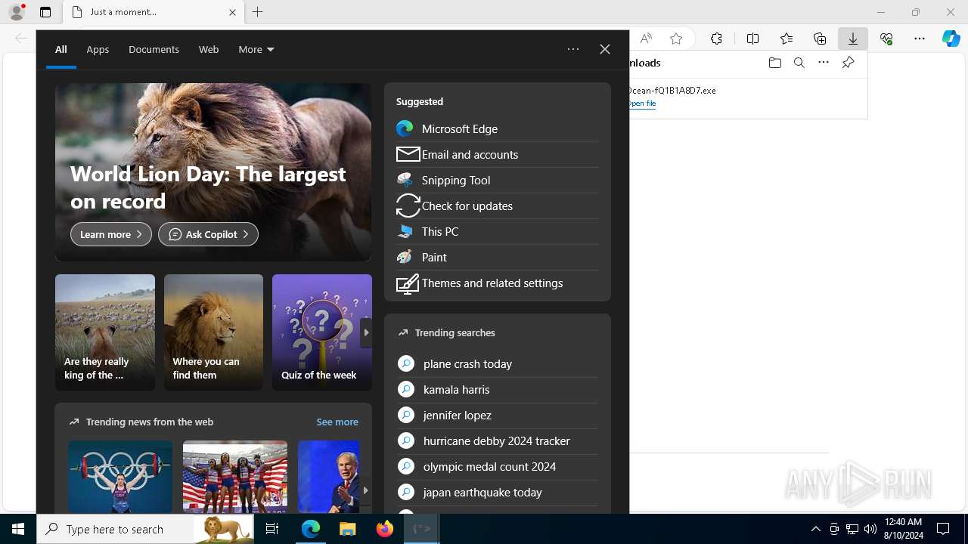Open Themes and related settings
Image resolution: width=968 pixels, height=544 pixels.
[497, 283]
